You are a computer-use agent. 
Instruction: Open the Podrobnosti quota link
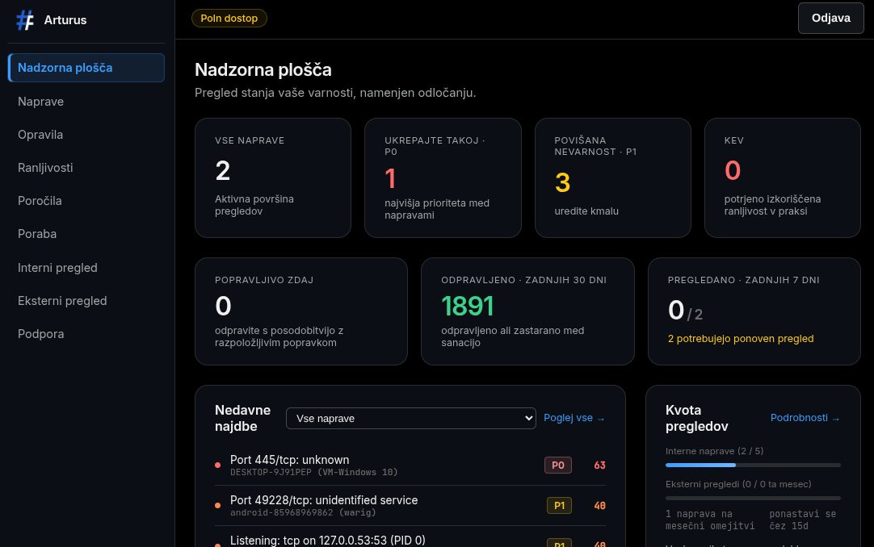805,418
